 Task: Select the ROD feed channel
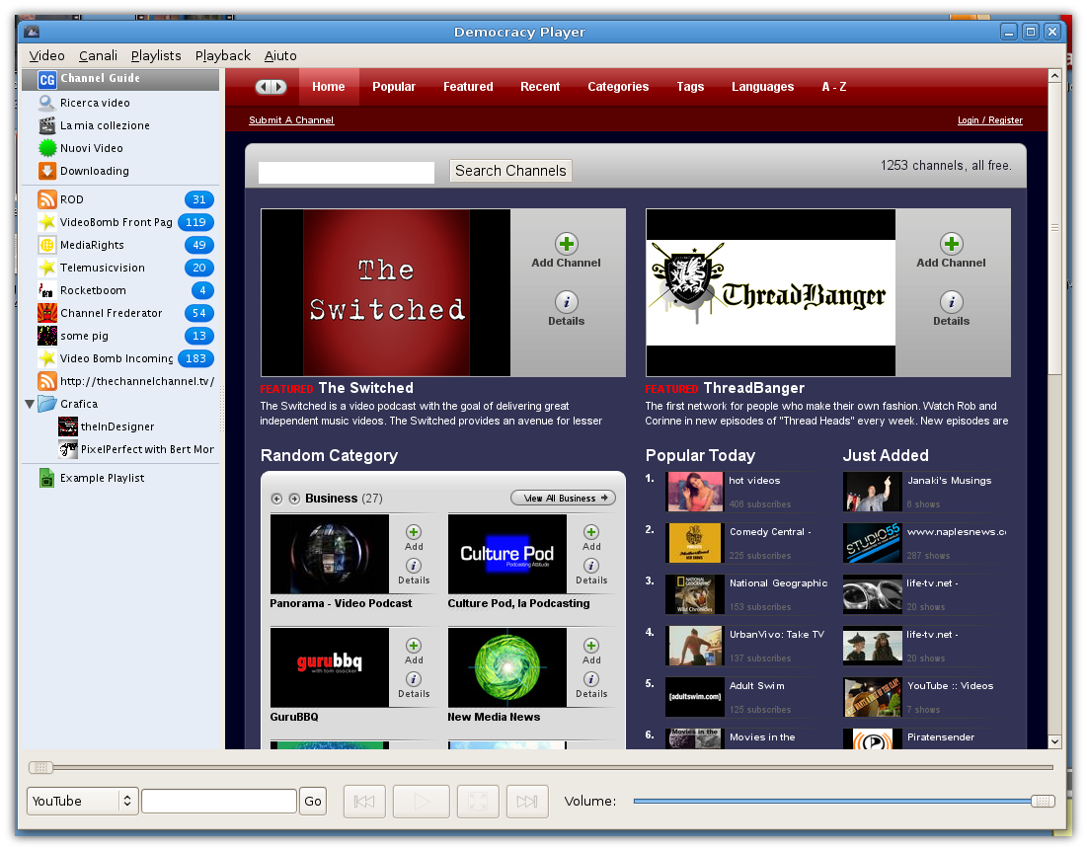pyautogui.click(x=119, y=199)
